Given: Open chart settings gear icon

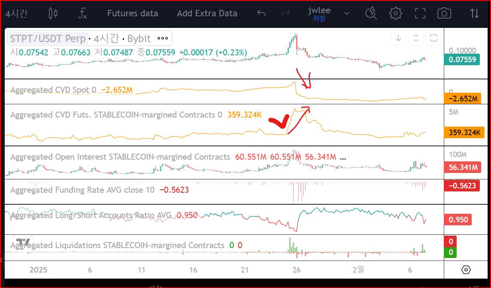Looking at the screenshot, I should point(395,13).
